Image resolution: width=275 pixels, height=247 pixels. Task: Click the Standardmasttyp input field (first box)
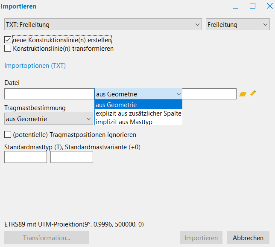(26, 157)
